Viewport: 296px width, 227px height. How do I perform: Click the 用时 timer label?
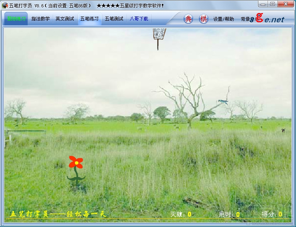[x=226, y=214]
